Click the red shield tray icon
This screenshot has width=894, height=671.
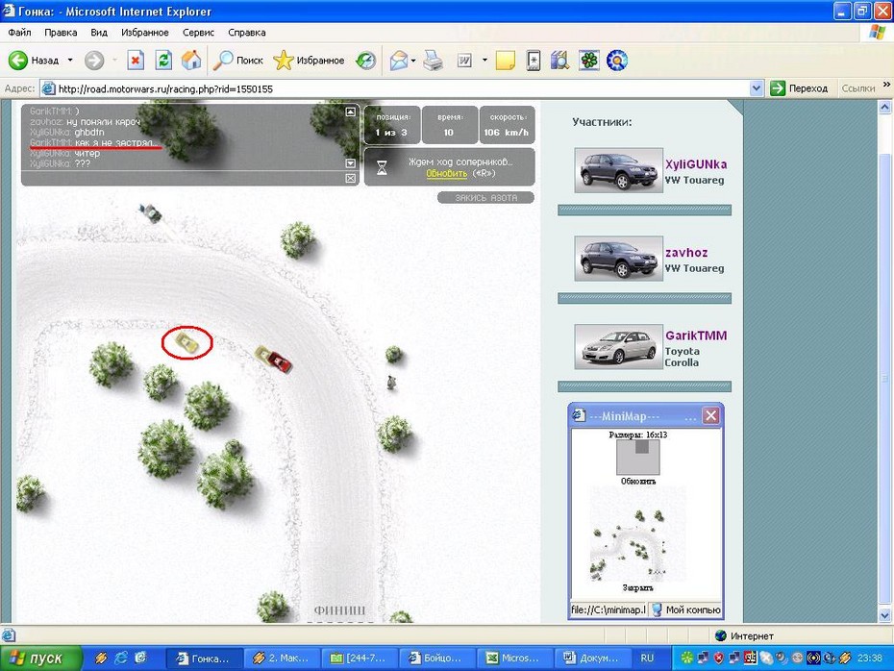(718, 659)
